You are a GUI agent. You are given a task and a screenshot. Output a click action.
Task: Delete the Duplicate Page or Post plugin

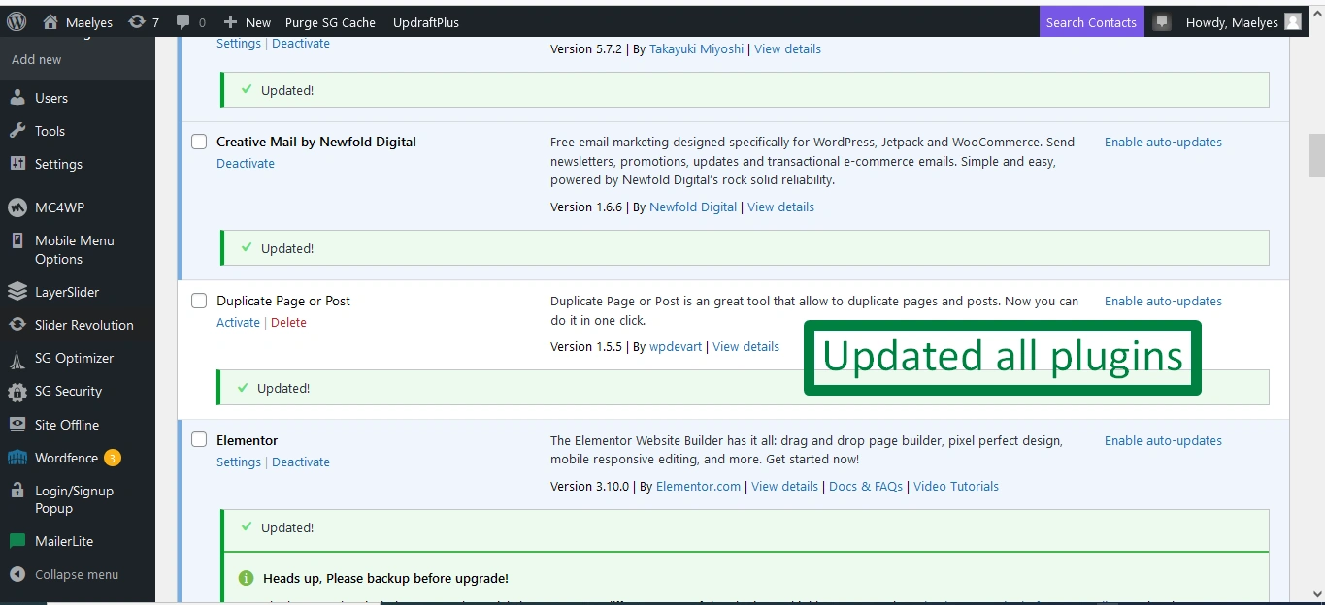(x=288, y=322)
